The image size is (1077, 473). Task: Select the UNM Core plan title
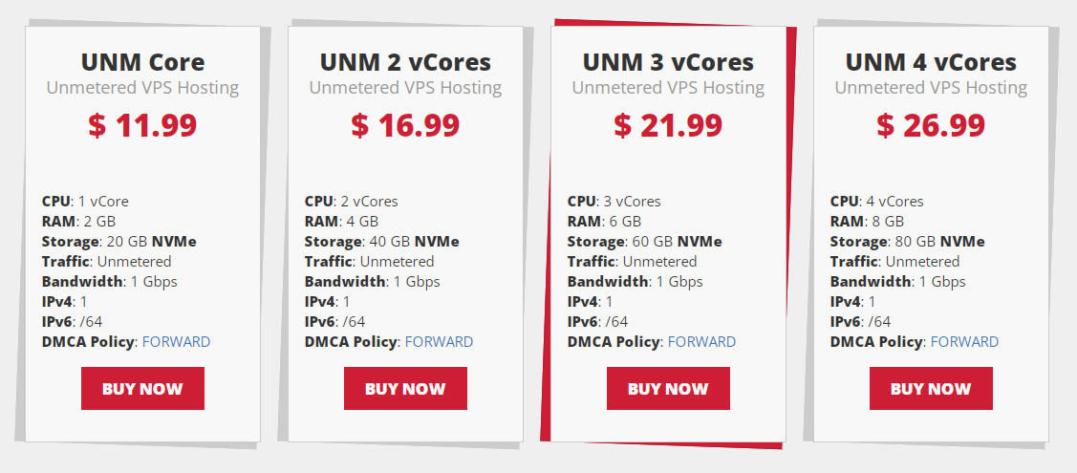point(143,62)
